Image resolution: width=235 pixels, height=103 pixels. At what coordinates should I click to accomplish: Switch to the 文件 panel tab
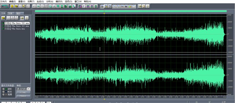click(3, 13)
